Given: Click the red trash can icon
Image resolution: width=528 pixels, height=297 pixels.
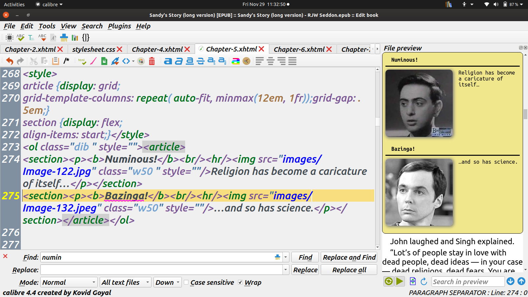Looking at the screenshot, I should click(152, 61).
